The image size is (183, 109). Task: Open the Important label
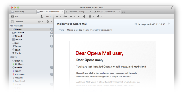coord(31,74)
